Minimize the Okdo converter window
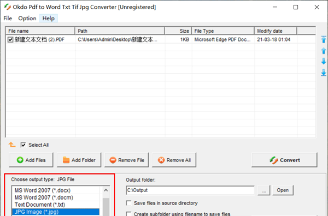 click(275, 7)
